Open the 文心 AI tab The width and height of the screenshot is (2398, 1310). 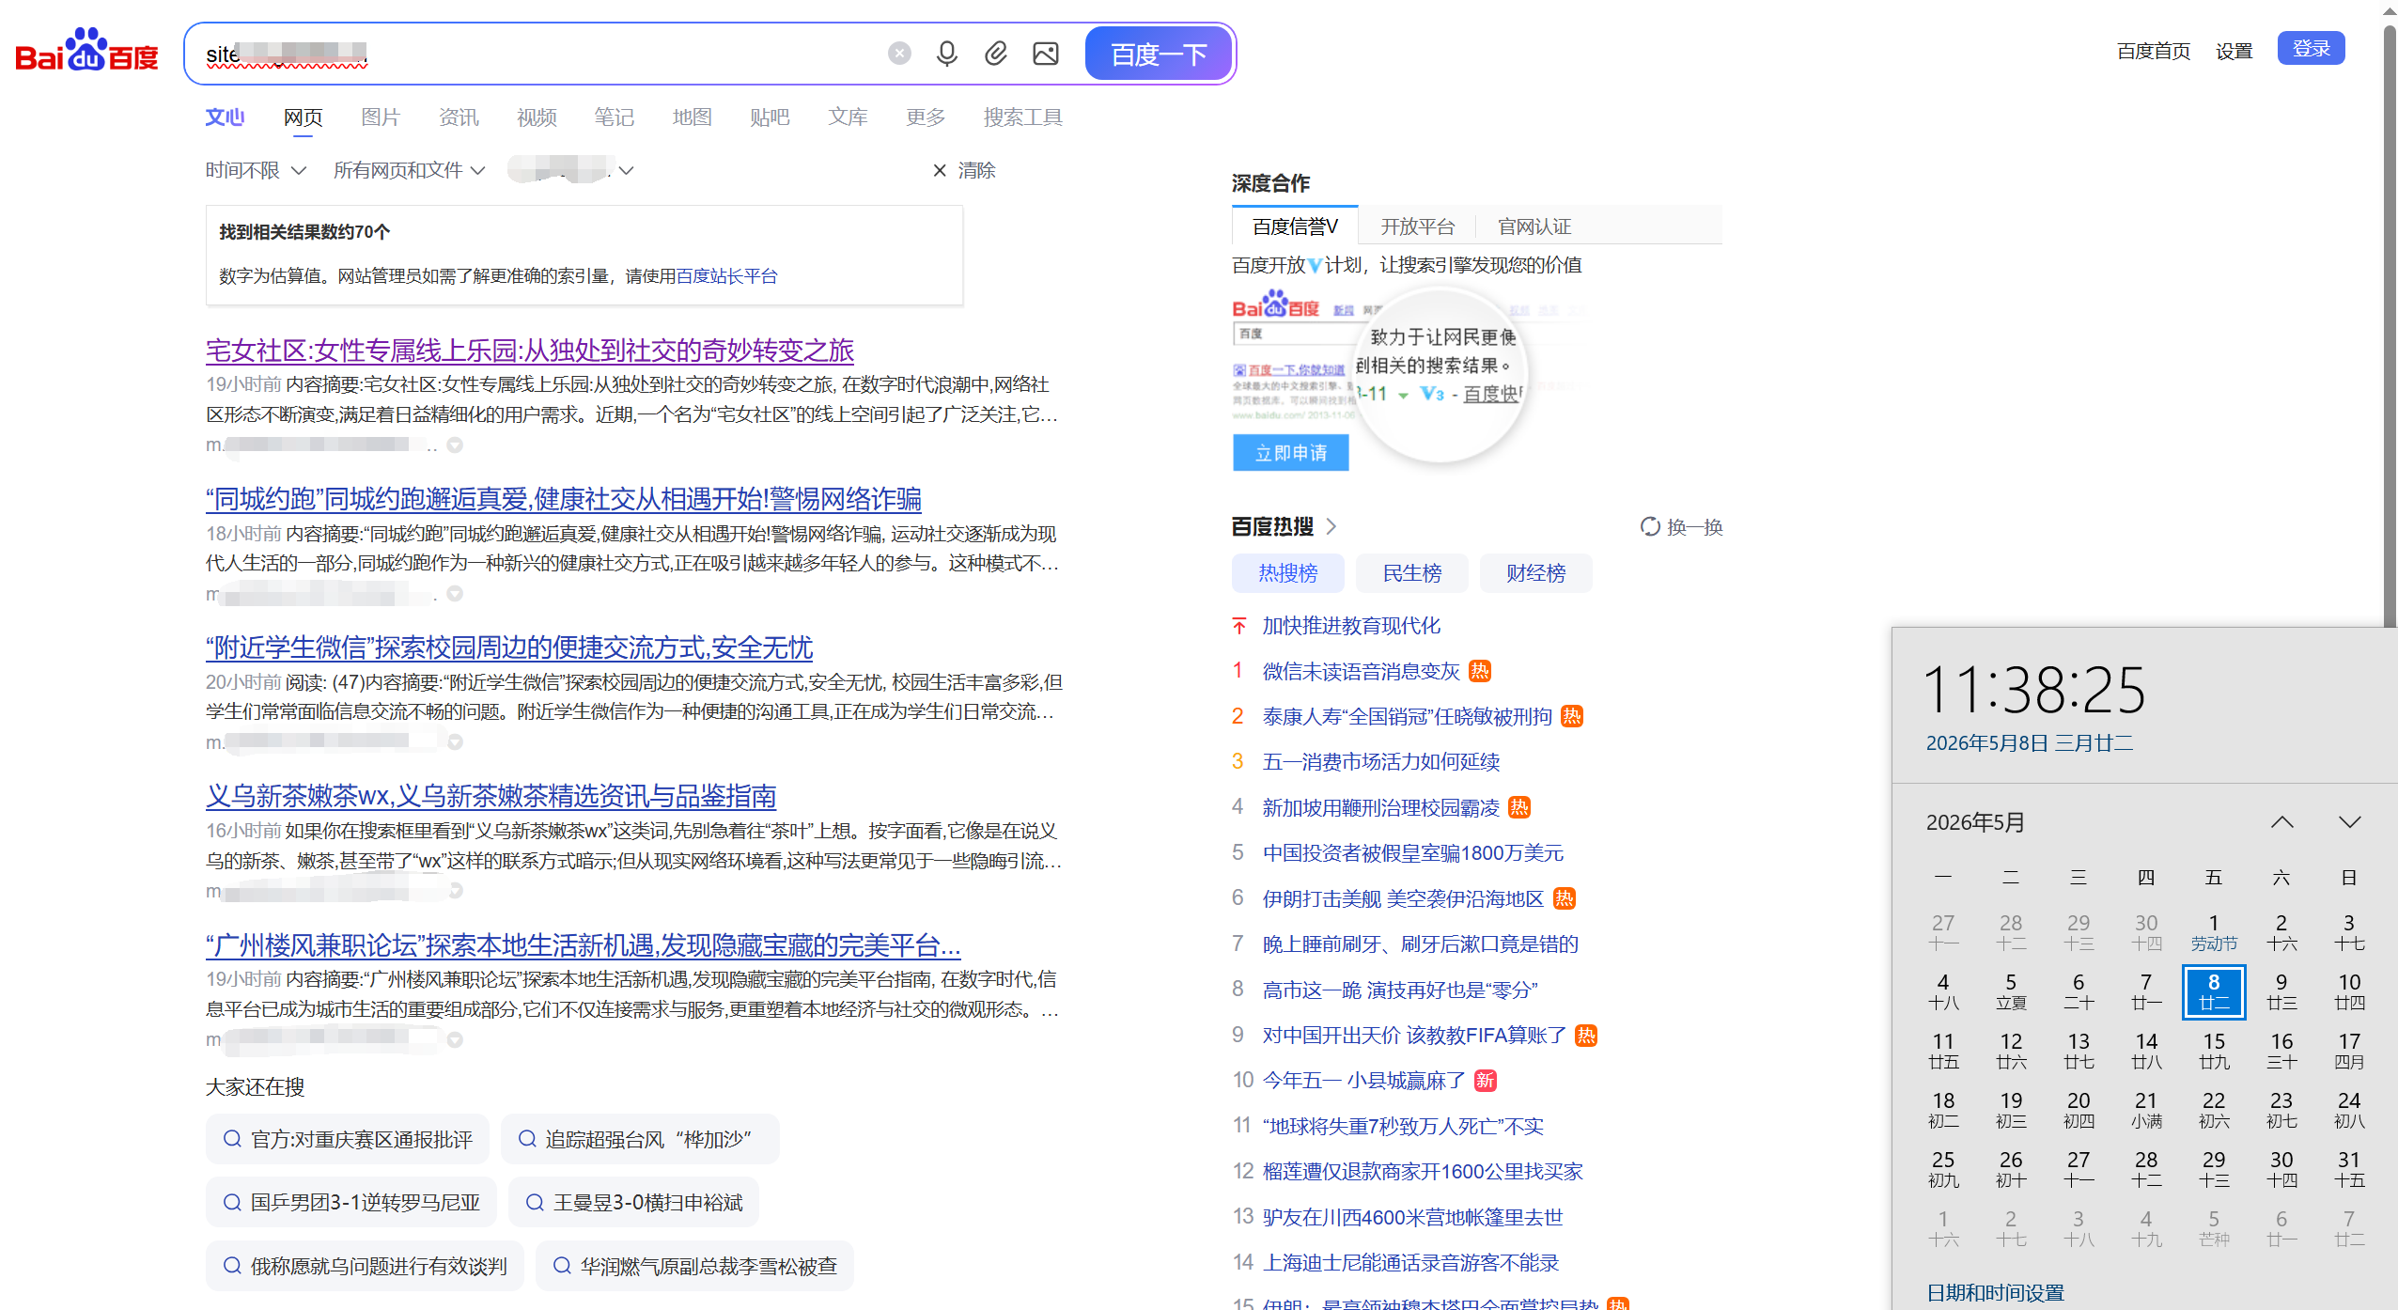pyautogui.click(x=225, y=117)
